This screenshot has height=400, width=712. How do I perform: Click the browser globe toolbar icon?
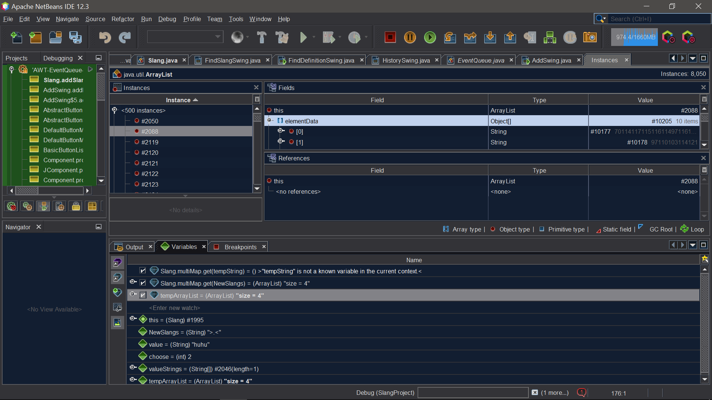coord(237,37)
